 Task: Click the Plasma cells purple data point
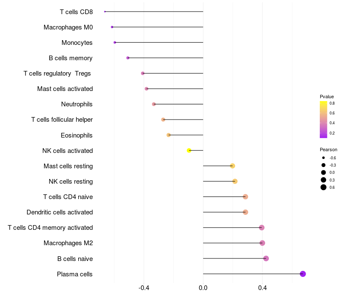303,274
